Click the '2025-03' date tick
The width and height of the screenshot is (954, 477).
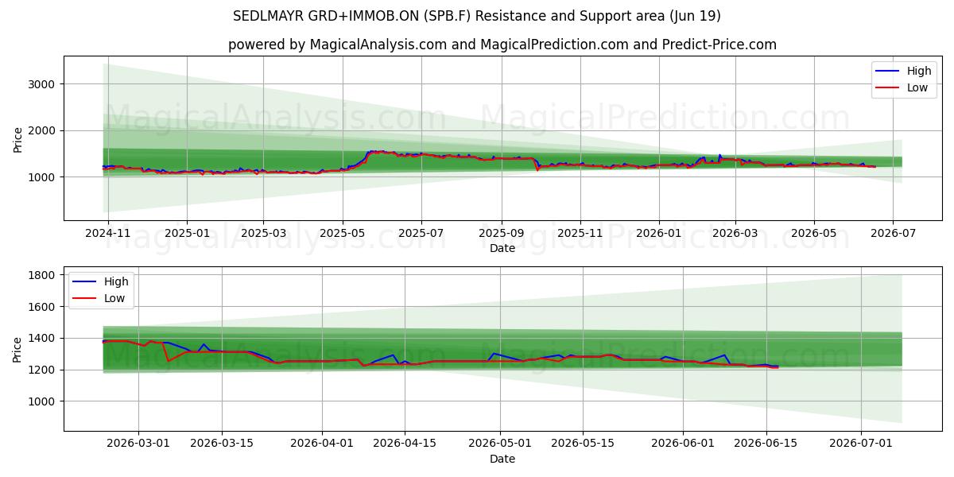(x=263, y=232)
